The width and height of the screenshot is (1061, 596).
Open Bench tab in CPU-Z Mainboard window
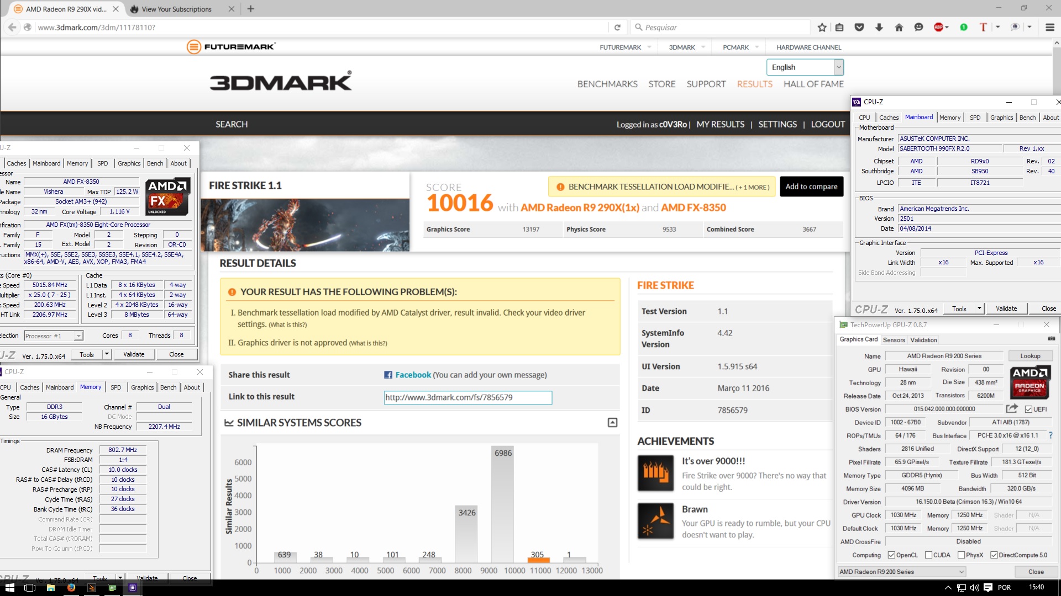click(x=1027, y=118)
